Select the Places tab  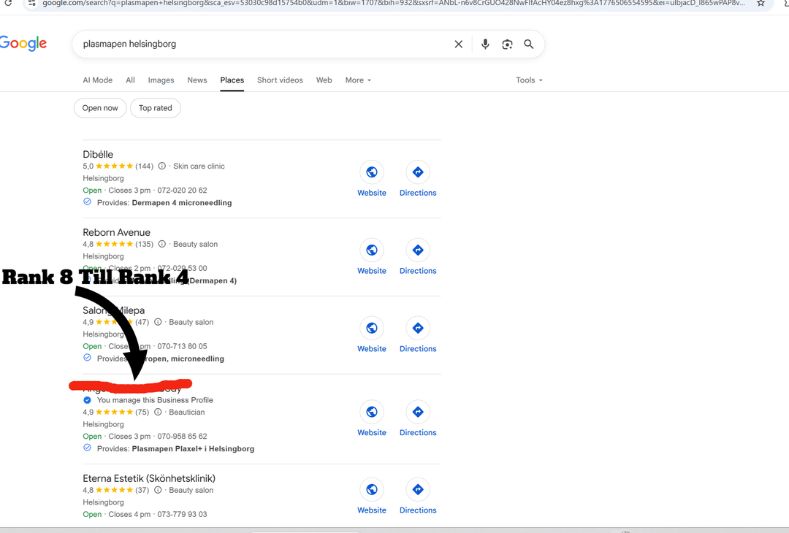pyautogui.click(x=232, y=80)
